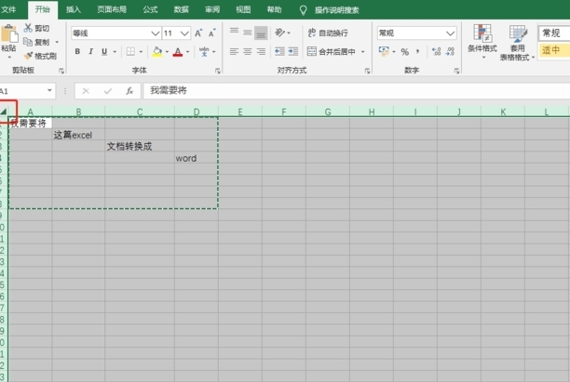The width and height of the screenshot is (570, 382).
Task: Apply percent style
Action: 404,52
